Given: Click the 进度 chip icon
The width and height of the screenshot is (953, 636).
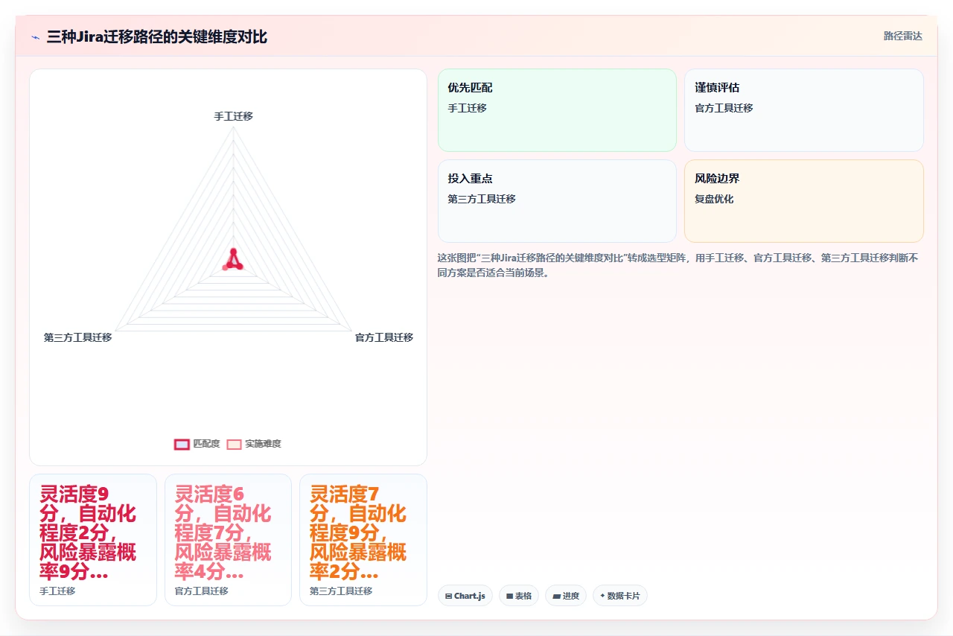Looking at the screenshot, I should (556, 596).
